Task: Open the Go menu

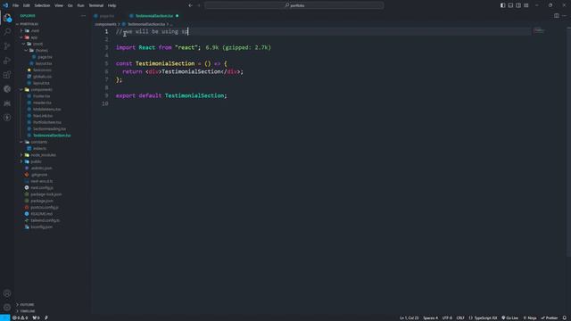Action: [70, 5]
